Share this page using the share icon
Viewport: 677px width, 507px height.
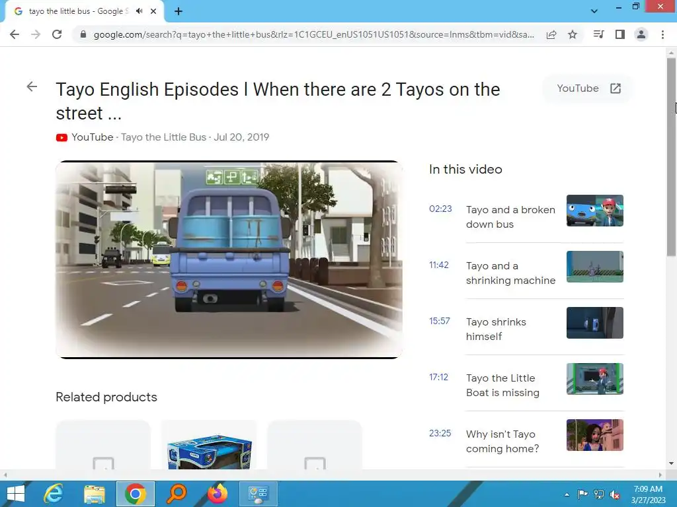pos(551,34)
